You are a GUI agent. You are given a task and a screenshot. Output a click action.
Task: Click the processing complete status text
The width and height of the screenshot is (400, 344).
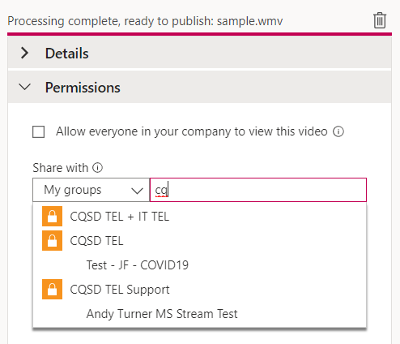[x=145, y=21]
